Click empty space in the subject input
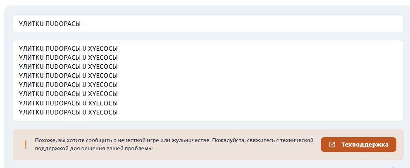The height and width of the screenshot is (168, 410). (x=235, y=24)
